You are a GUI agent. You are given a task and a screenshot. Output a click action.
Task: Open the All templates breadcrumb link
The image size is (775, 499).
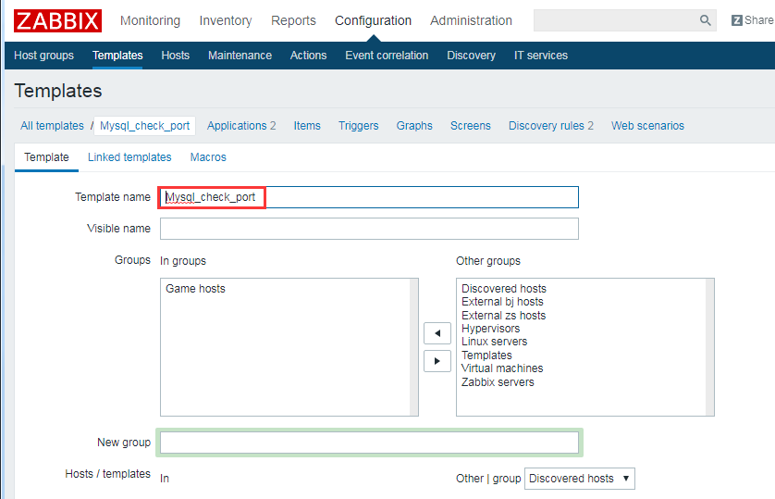coord(52,126)
